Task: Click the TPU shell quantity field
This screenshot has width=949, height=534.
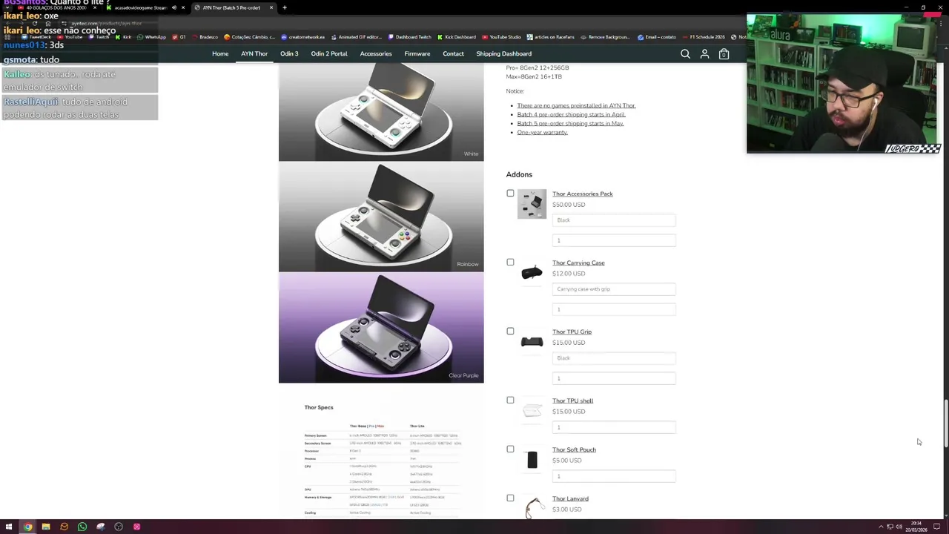Action: [x=614, y=427]
